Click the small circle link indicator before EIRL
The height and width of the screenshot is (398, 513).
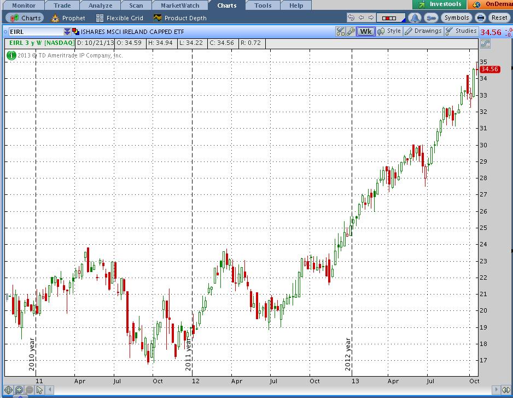click(x=5, y=32)
